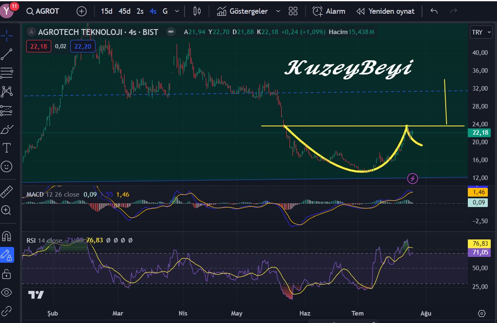This screenshot has width=497, height=323.
Task: Click the green 22,18 price label
Action: [x=479, y=133]
